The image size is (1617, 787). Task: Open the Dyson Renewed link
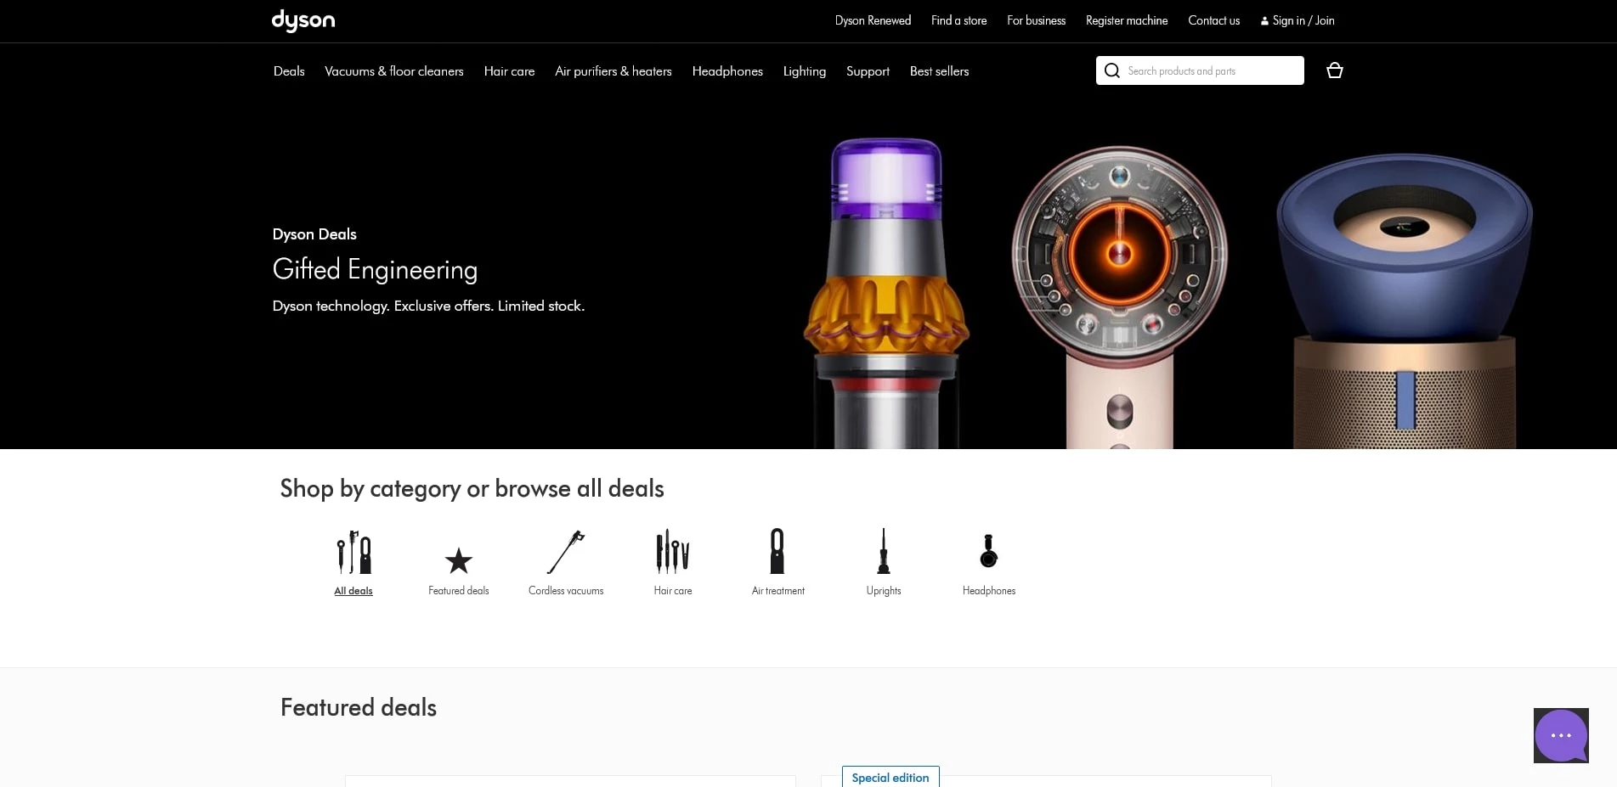tap(872, 20)
